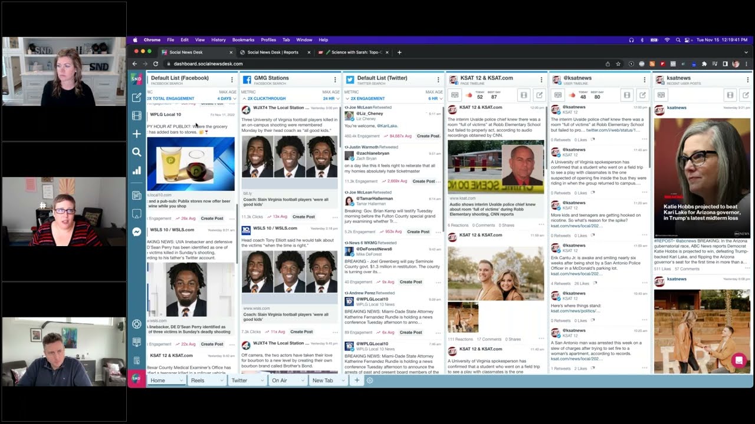Open the 6 HR max age dropdown
Screen dimensions: 755x424
(435, 98)
